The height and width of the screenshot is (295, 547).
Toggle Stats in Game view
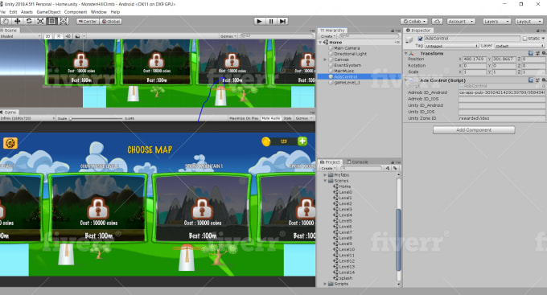click(x=287, y=118)
